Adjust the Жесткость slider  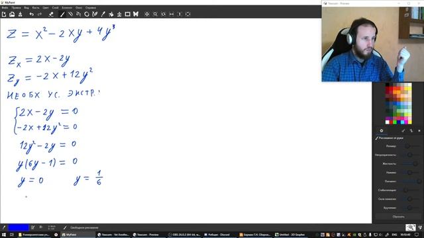411,163
